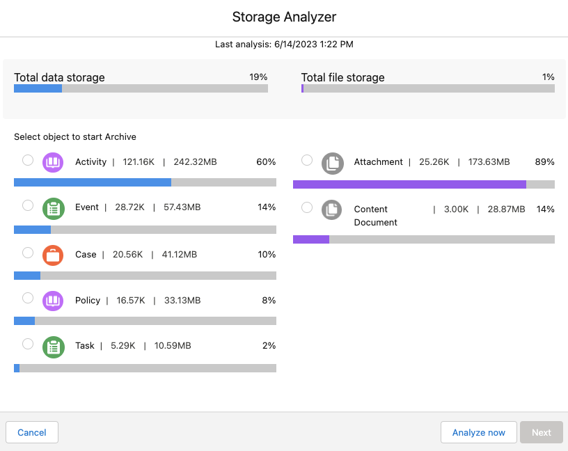Click the Cancel button
The height and width of the screenshot is (451, 568).
pyautogui.click(x=32, y=432)
